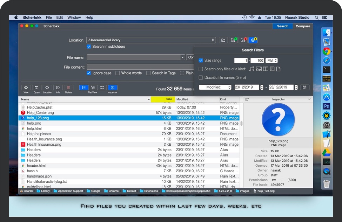Viewport: 342px width, 222px height.
Task: Click the minimum size range input field
Action: coord(241,61)
